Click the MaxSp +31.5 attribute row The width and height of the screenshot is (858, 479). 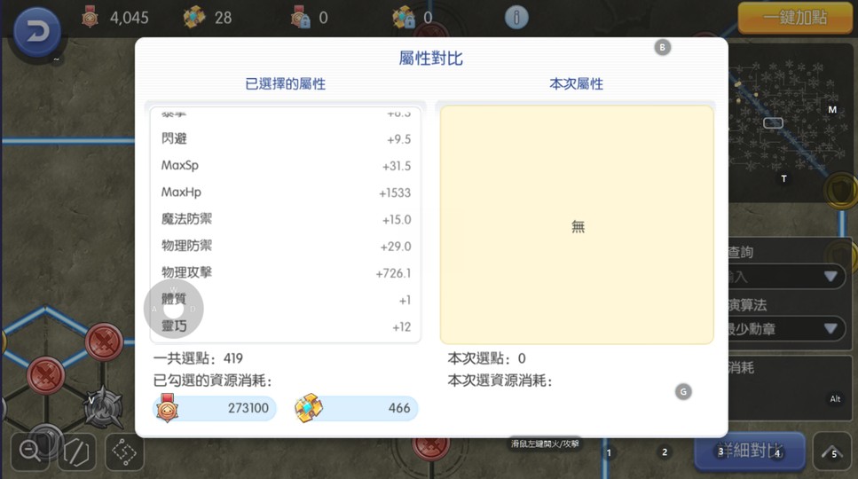click(286, 166)
